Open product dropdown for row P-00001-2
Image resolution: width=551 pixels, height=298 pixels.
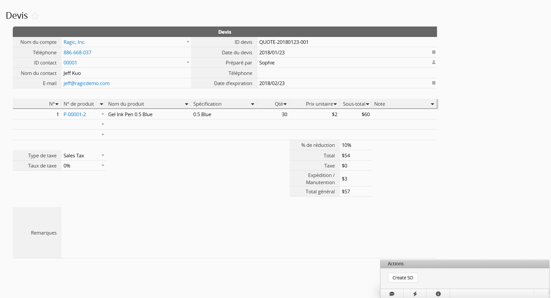[x=103, y=114]
